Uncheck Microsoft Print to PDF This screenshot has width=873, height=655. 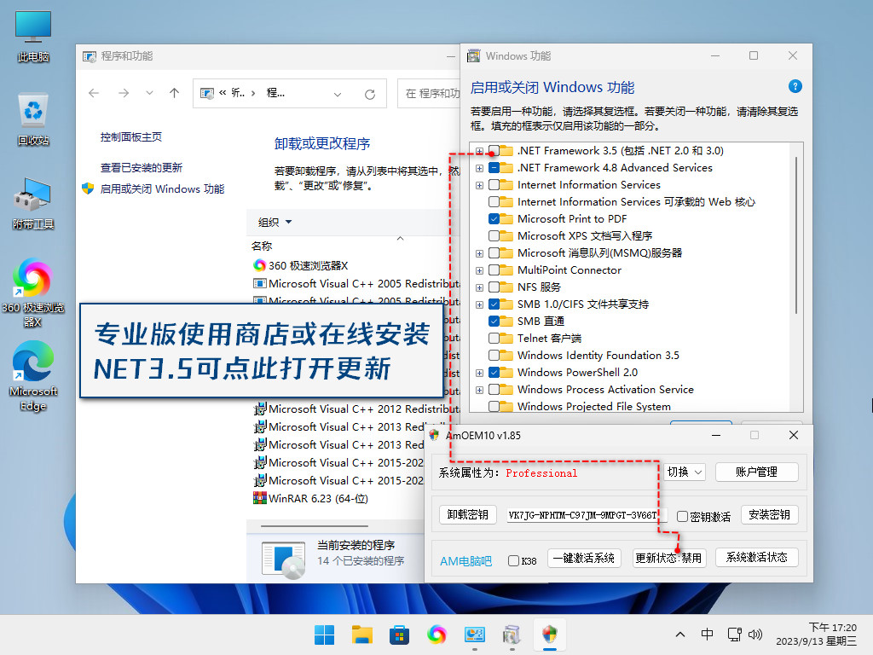click(494, 219)
